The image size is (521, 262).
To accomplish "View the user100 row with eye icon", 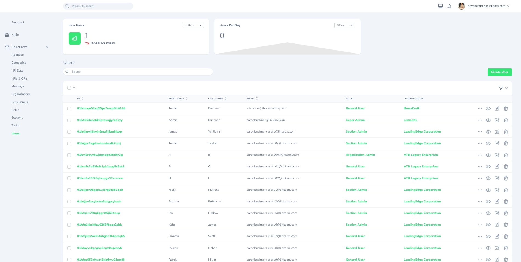I will click(x=488, y=155).
